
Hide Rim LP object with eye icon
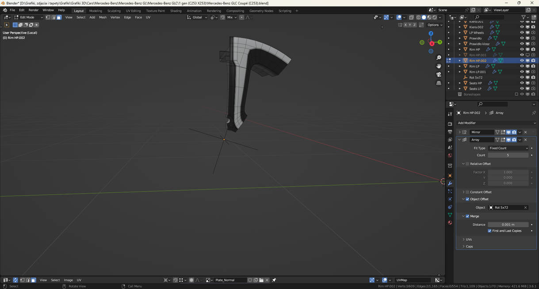tap(522, 66)
